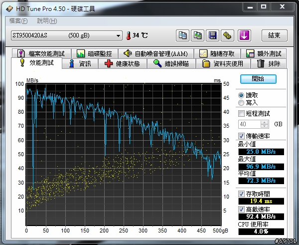The height and width of the screenshot is (245, 299).
Task: Click the 34 ℃ temperature reading
Action: (140, 35)
